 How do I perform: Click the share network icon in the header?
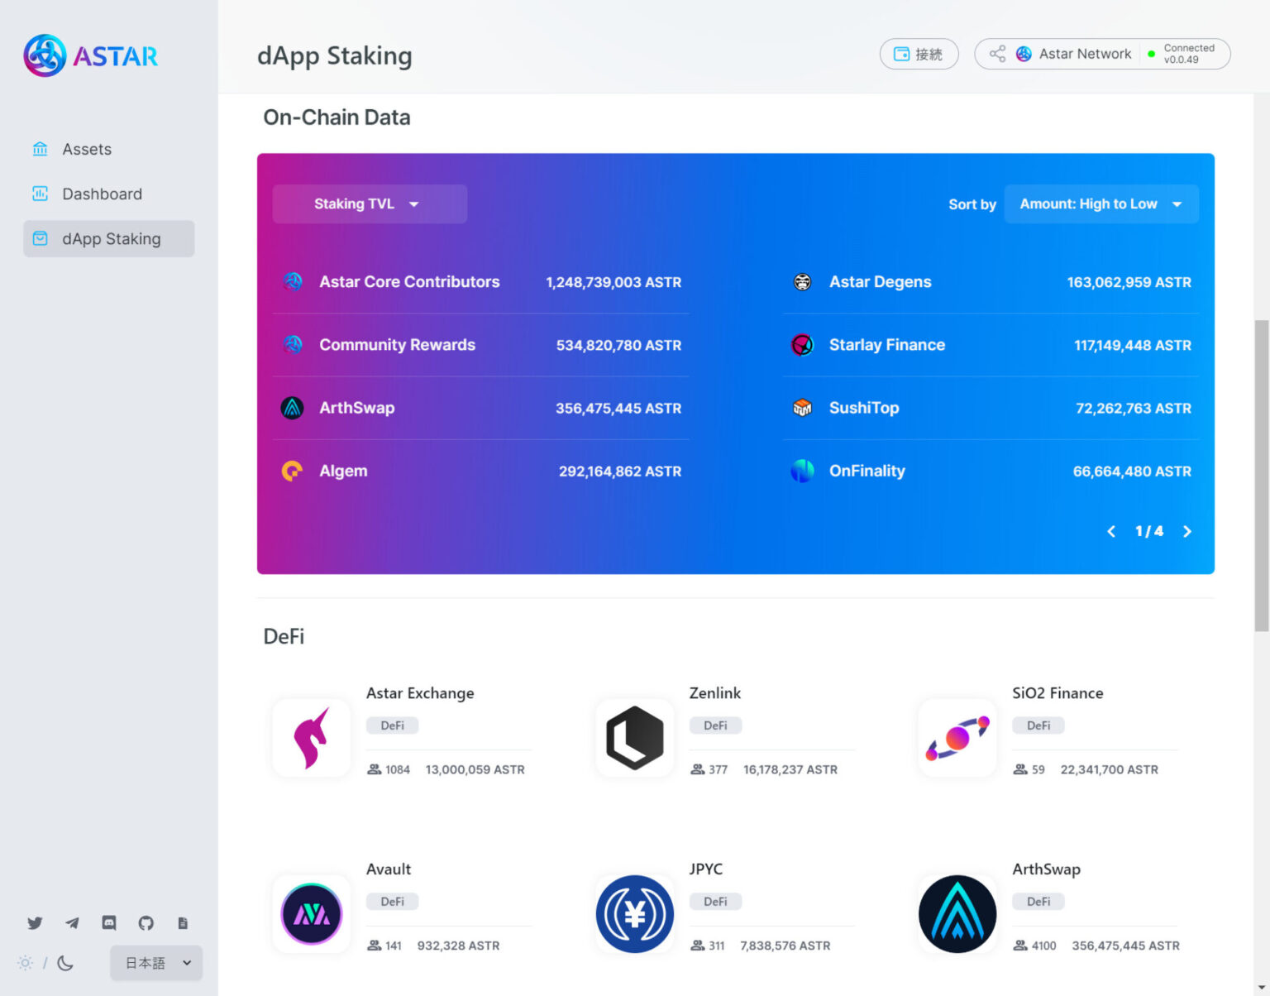(997, 53)
